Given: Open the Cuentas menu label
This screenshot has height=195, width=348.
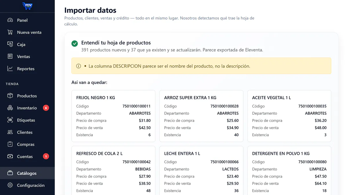Looking at the screenshot, I should pos(25,157).
